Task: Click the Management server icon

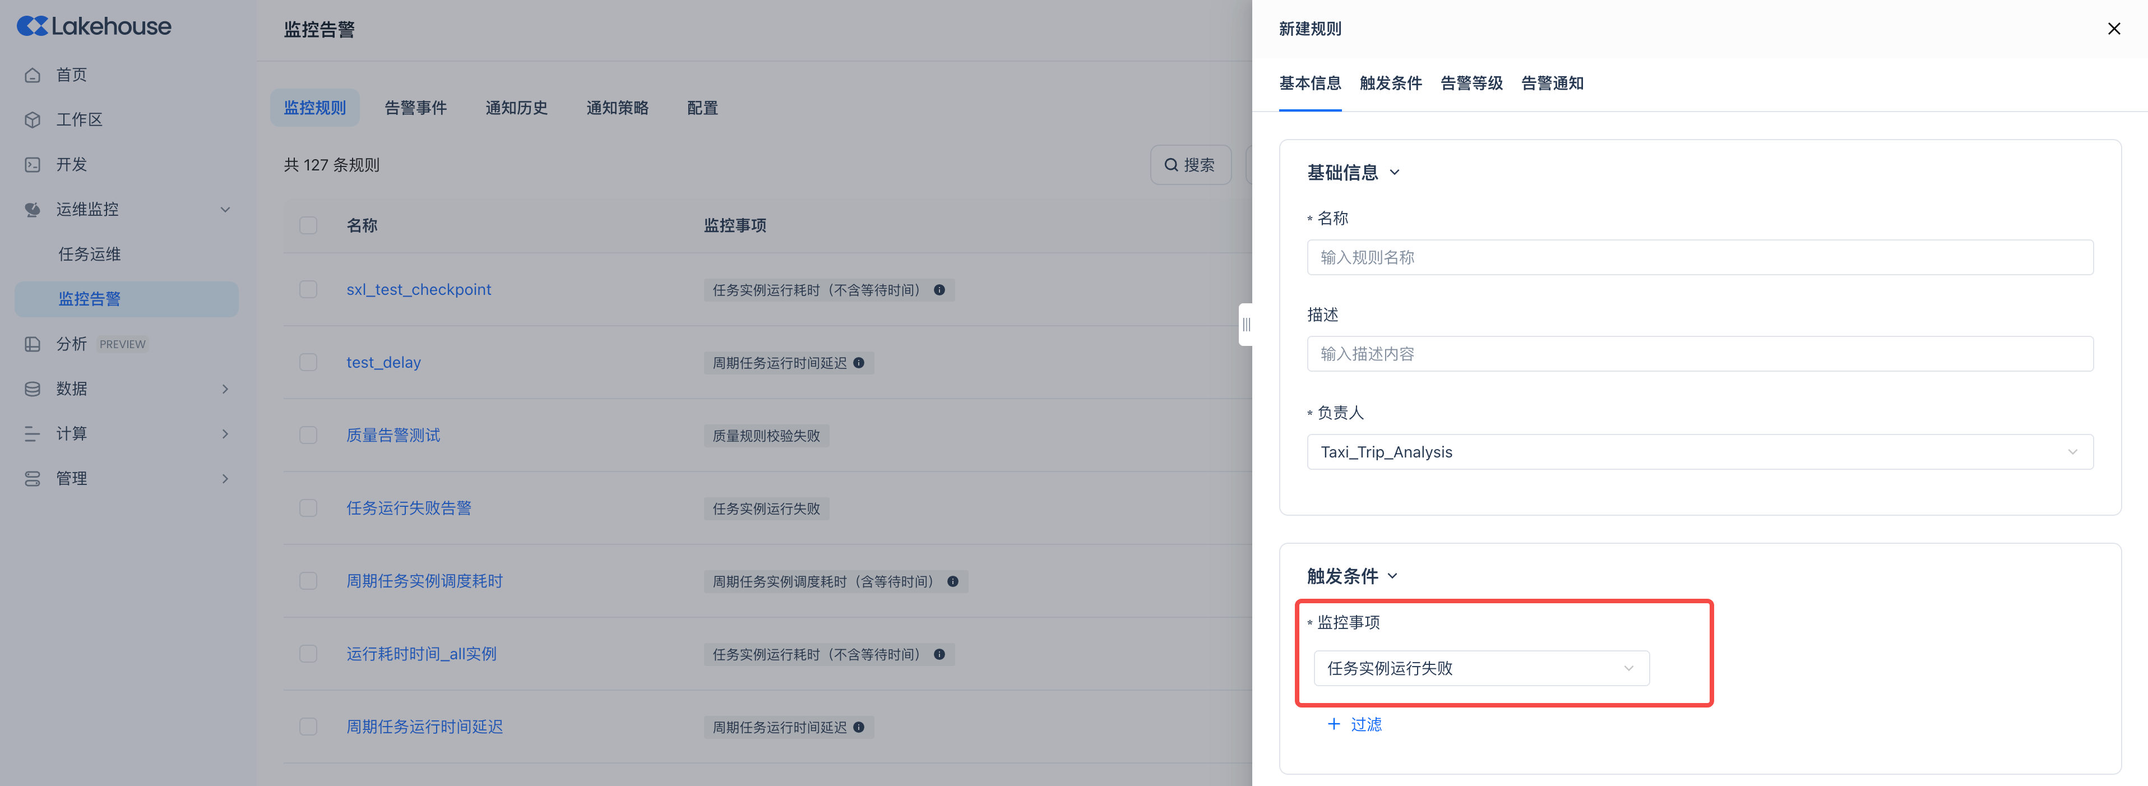Action: point(33,479)
